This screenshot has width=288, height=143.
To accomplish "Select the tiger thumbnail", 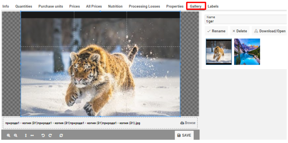I will point(219,52).
